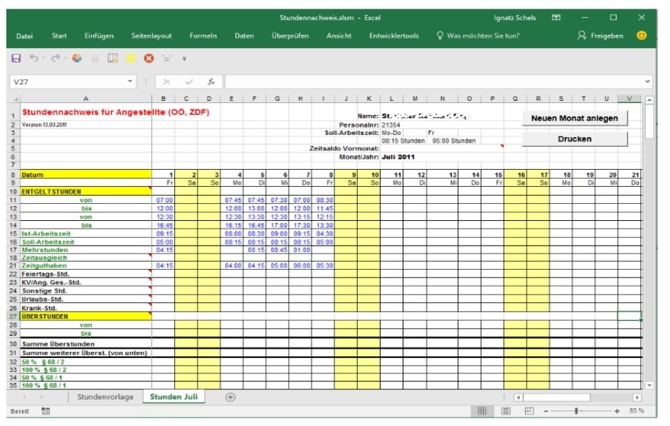
Task: Click the macro recording icon in status bar
Action: (46, 411)
